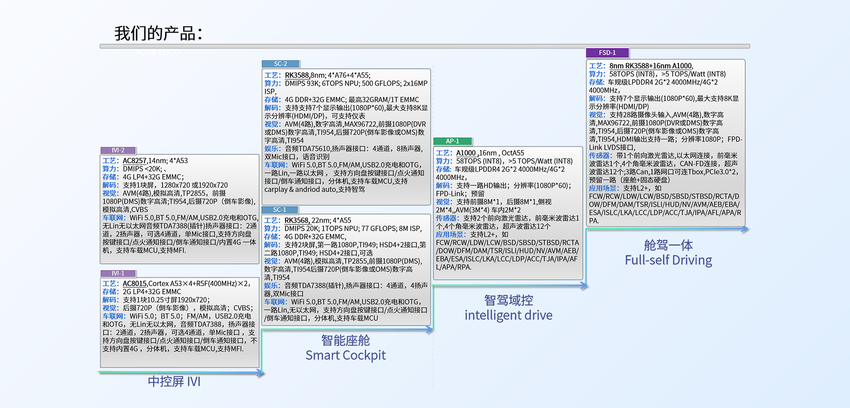Click 算力: label in IVI-2 box

pos(111,169)
